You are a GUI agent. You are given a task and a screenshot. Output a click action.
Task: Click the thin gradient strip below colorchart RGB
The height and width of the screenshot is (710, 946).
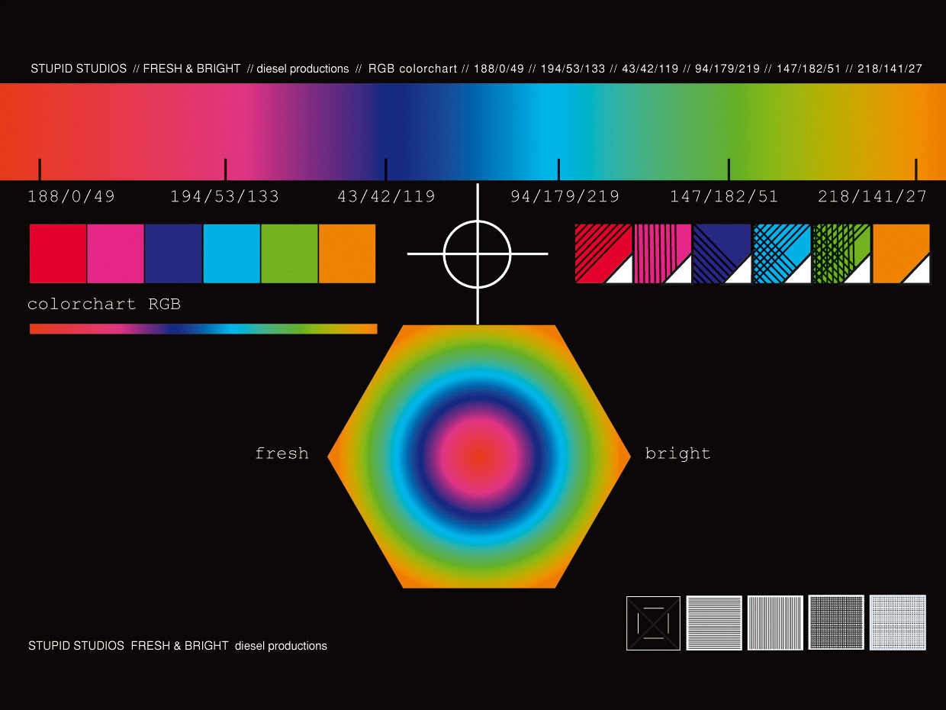click(x=203, y=329)
